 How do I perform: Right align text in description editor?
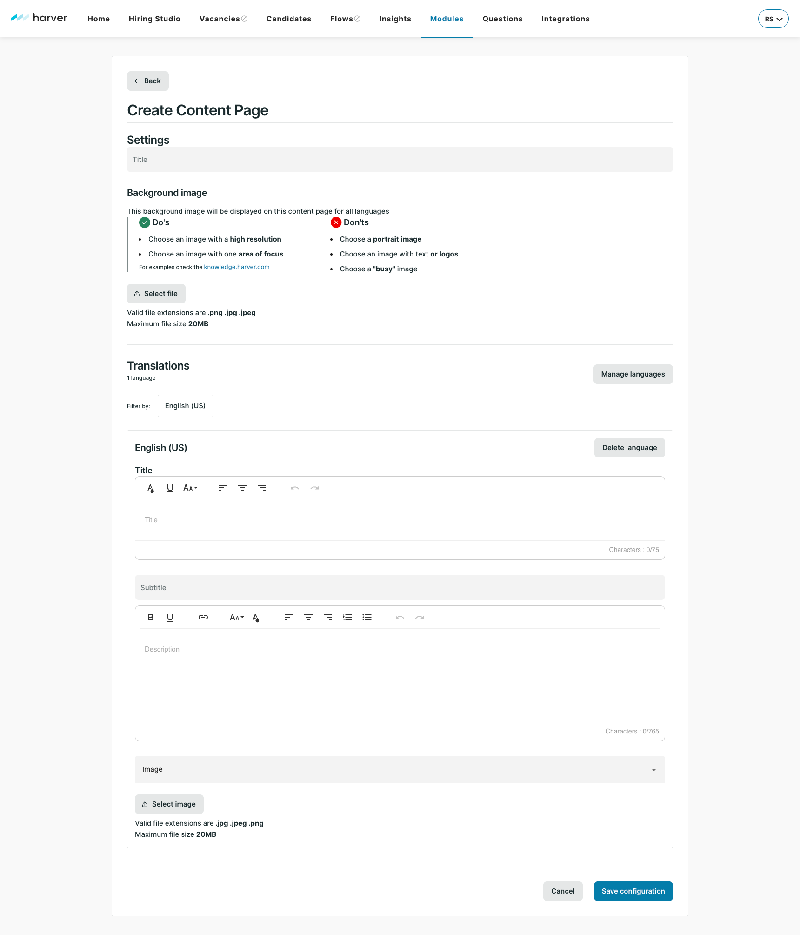pyautogui.click(x=328, y=617)
